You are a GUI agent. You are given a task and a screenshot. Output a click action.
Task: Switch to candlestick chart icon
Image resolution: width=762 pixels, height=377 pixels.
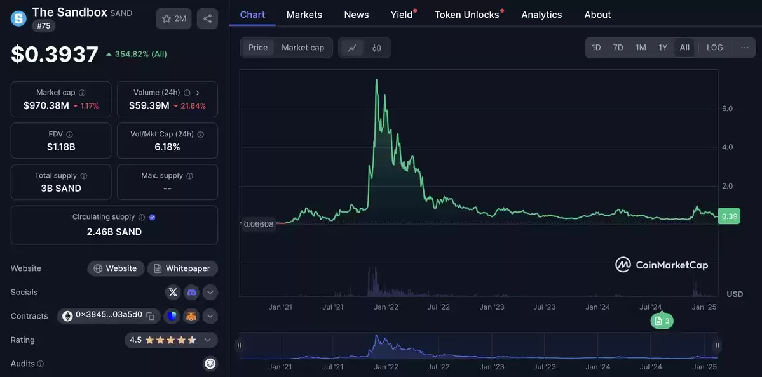377,48
